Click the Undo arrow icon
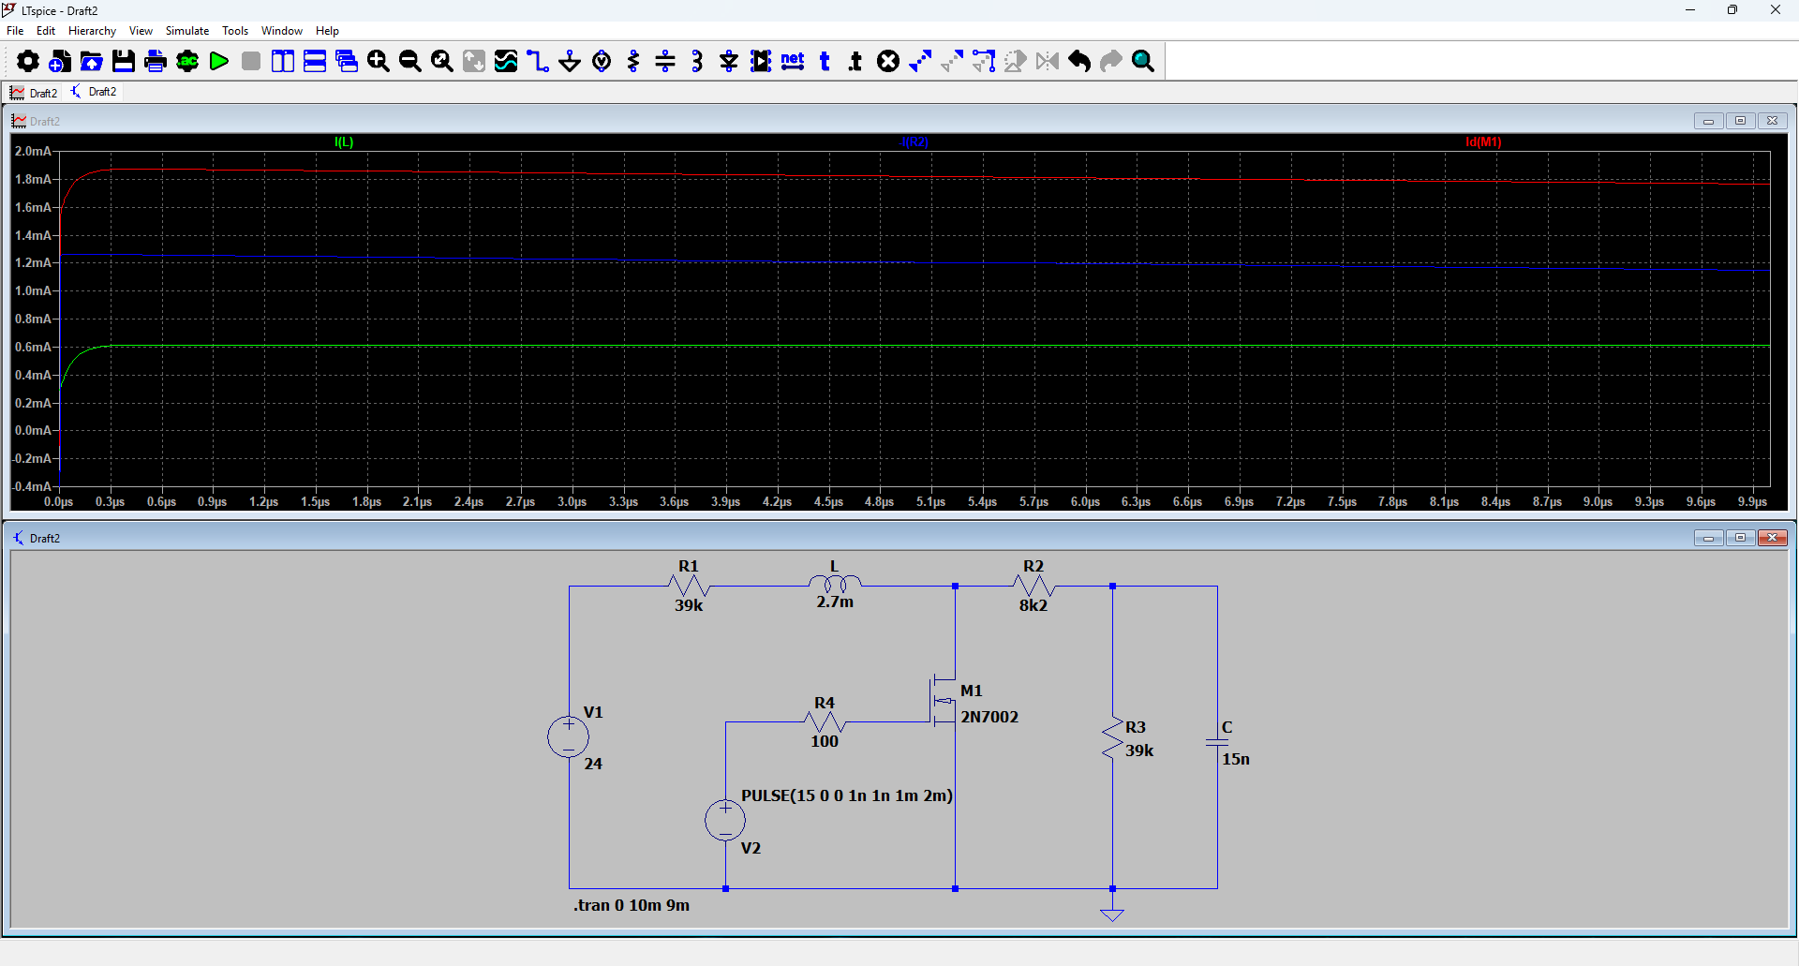This screenshot has width=1799, height=966. 1079,62
